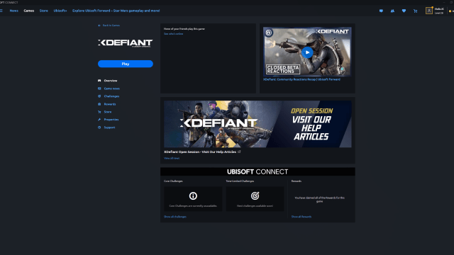Restore down the Ubisoft Connect window
The height and width of the screenshot is (255, 454).
(451, 2)
